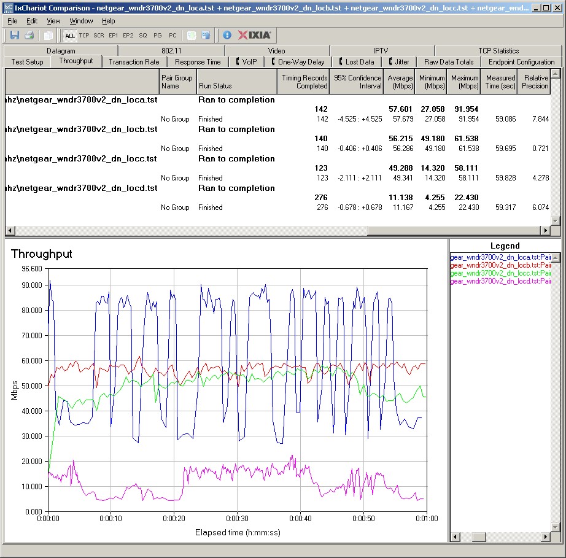Click the Measured Time (sec) column header
The image size is (566, 558).
click(x=499, y=82)
